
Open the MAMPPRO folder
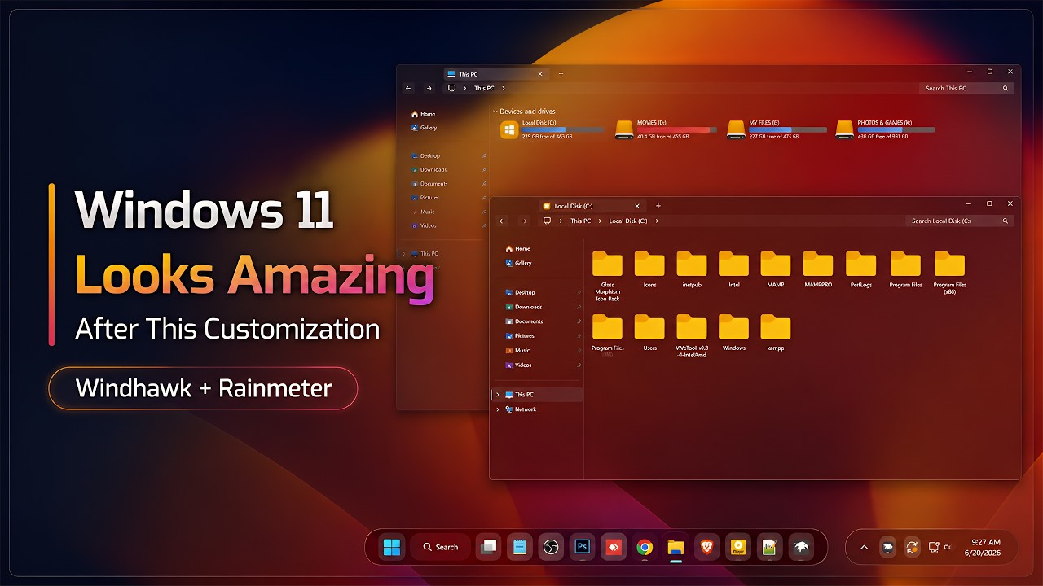[818, 270]
